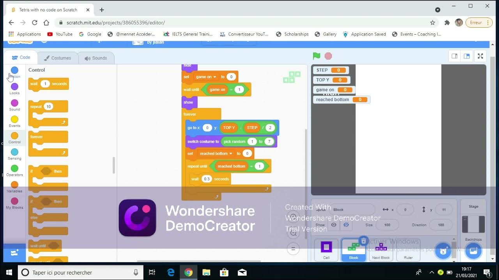The image size is (499, 280).
Task: Go back in Chrome
Action: pyautogui.click(x=11, y=23)
